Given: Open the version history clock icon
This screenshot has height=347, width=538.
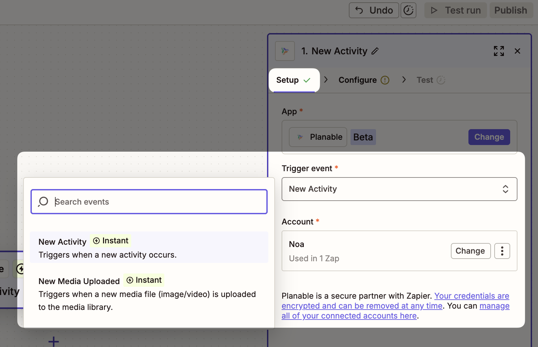Looking at the screenshot, I should 408,10.
